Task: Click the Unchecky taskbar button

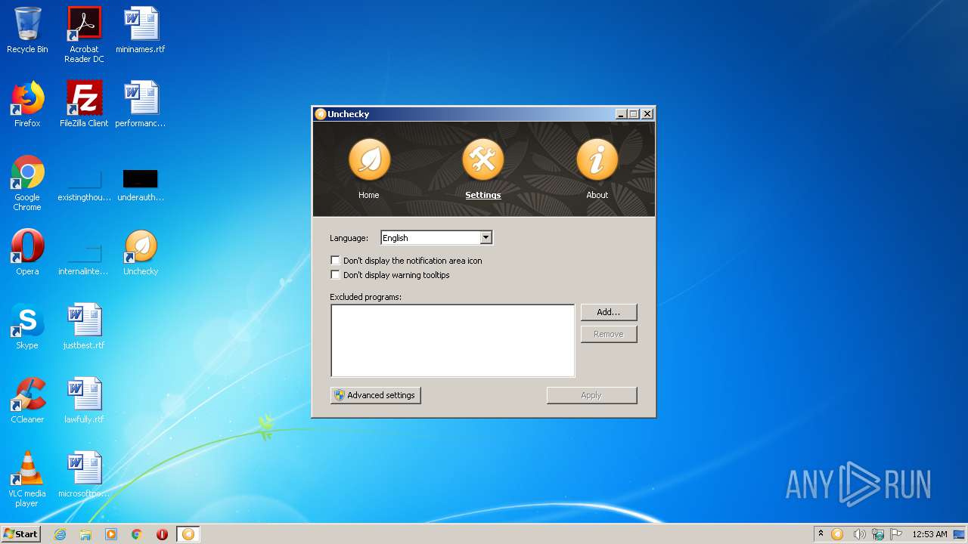Action: tap(188, 534)
